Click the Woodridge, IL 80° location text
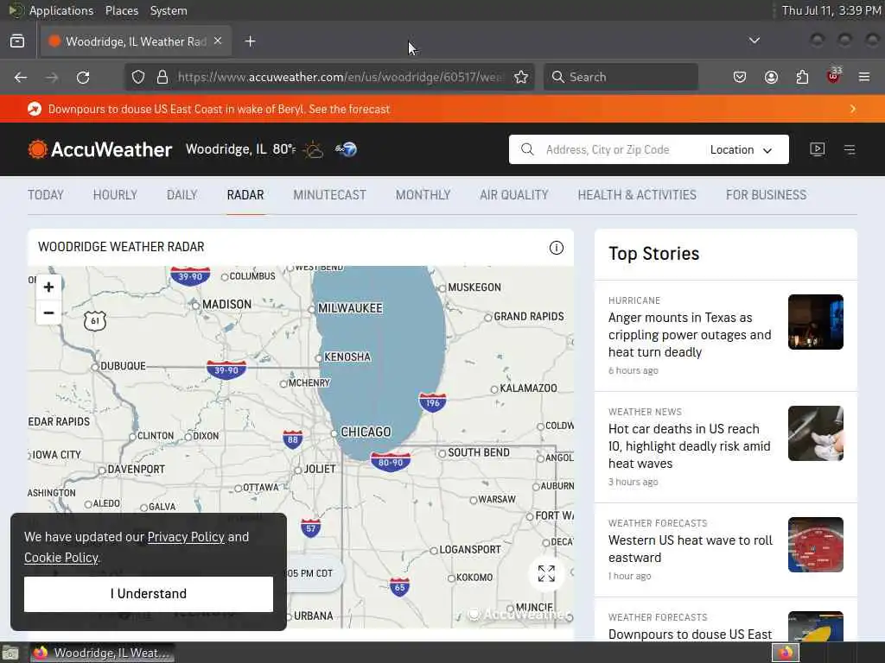Screen dimensions: 885x663 pos(240,149)
